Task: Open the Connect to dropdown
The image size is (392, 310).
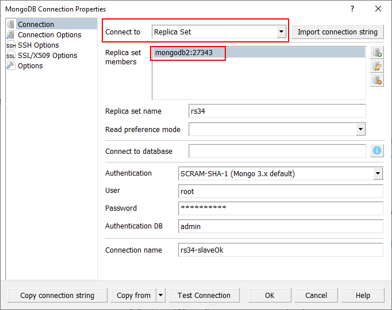Action: tap(281, 32)
